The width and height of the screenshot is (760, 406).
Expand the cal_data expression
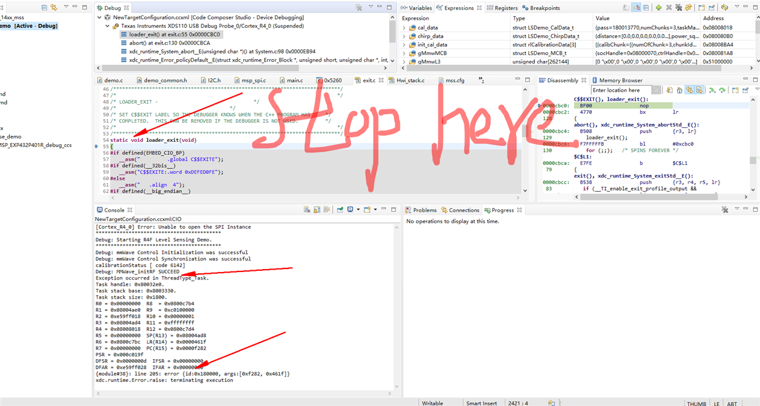405,28
